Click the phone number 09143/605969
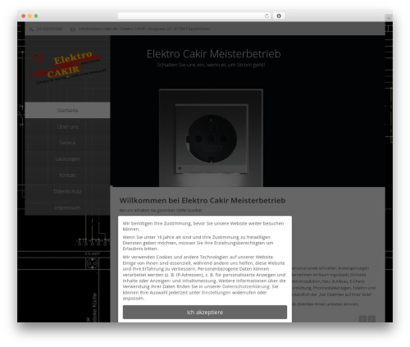 pos(49,29)
